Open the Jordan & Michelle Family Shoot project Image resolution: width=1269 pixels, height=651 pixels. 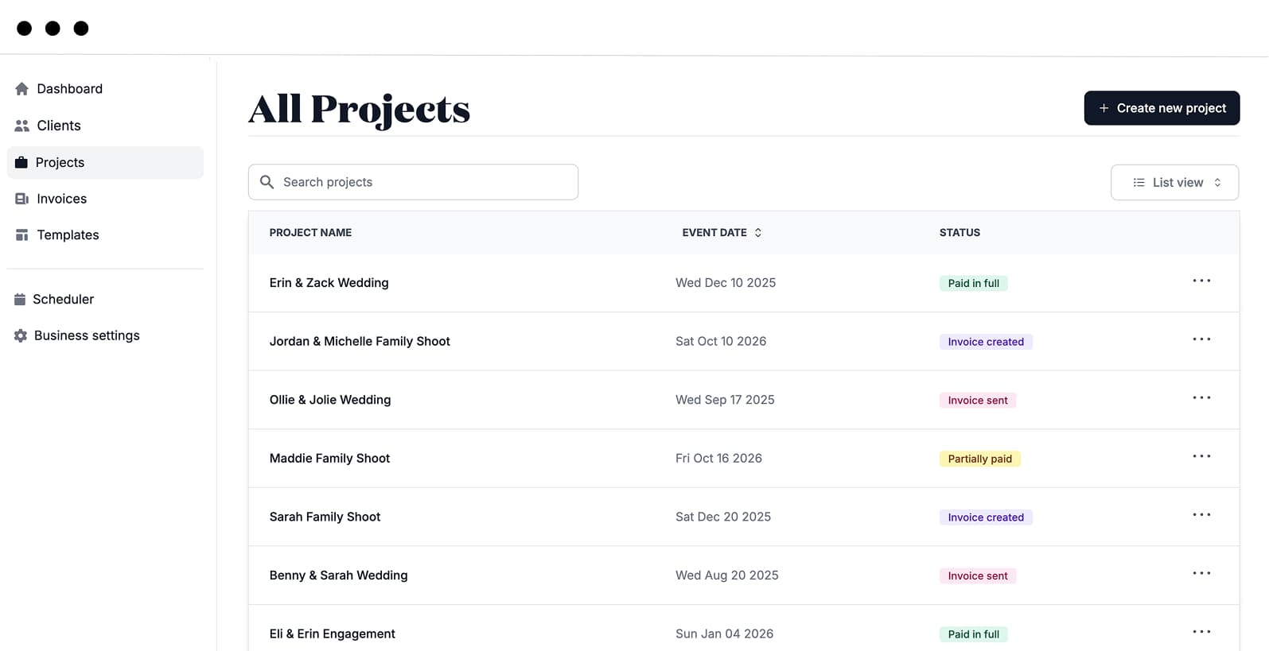pyautogui.click(x=360, y=342)
